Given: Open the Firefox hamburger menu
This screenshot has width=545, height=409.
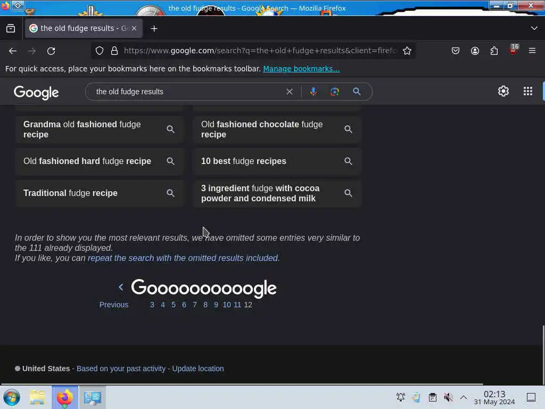Looking at the screenshot, I should pos(532,51).
